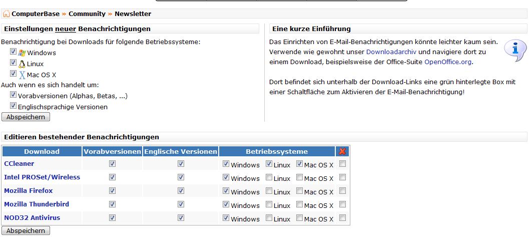The height and width of the screenshot is (240, 530).
Task: Open the NOD32 Antivirus download link
Action: [x=32, y=217]
